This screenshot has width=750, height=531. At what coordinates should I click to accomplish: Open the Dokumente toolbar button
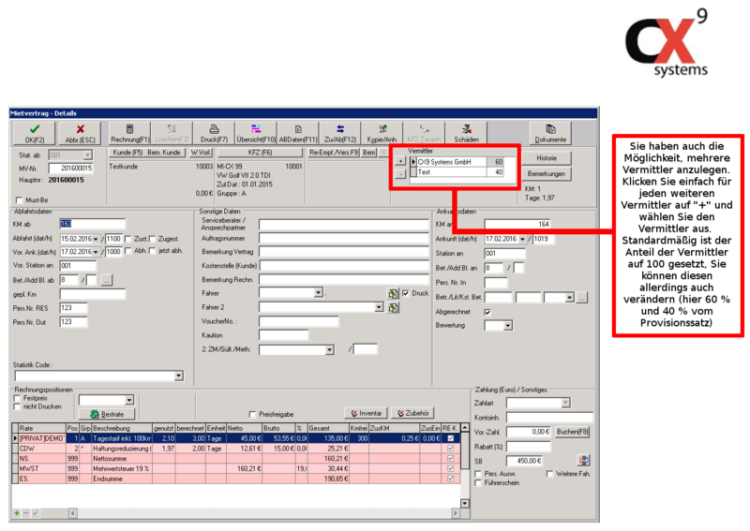(x=551, y=133)
